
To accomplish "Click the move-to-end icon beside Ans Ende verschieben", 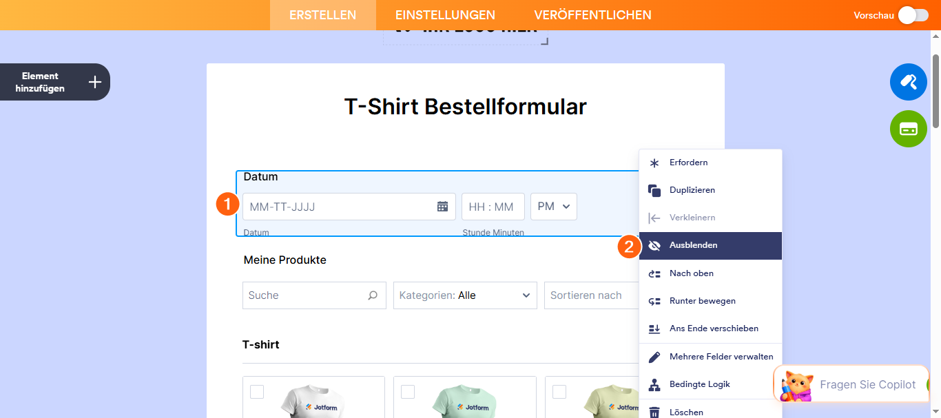I will (x=654, y=329).
